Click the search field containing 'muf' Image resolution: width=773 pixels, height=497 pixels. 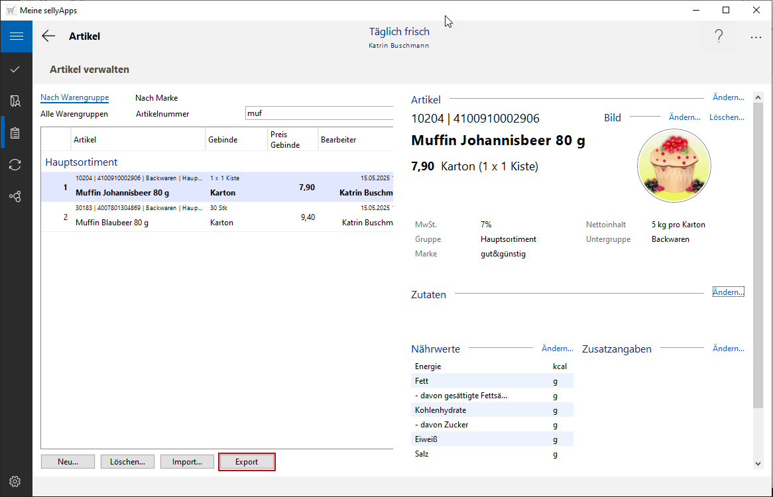318,113
